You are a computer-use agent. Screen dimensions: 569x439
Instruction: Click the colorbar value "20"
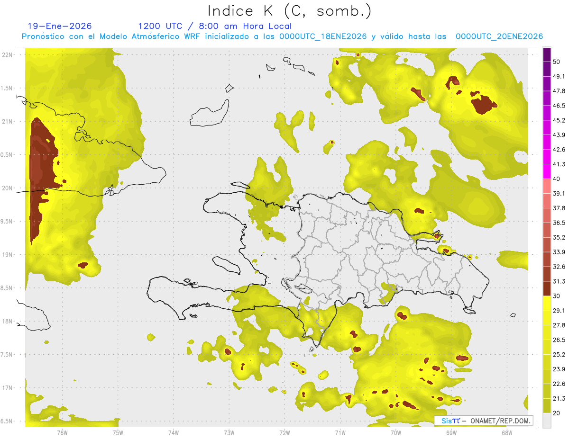coord(557,413)
